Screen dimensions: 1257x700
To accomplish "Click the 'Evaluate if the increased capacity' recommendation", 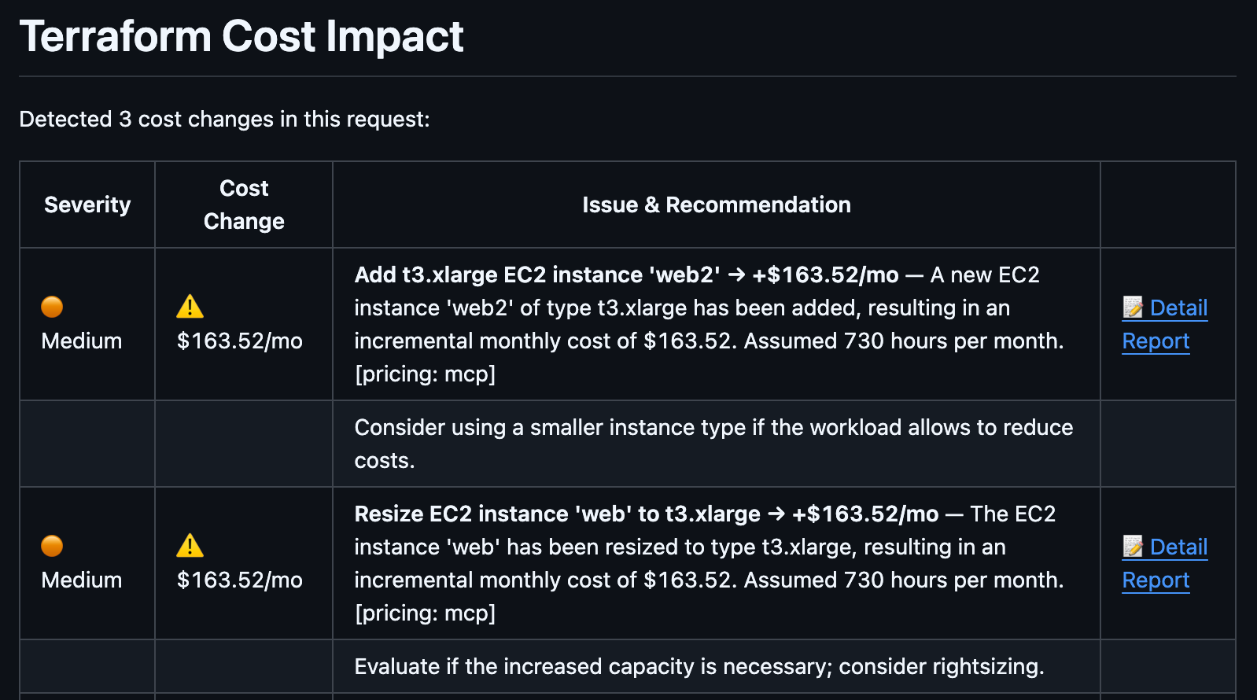I will (699, 667).
